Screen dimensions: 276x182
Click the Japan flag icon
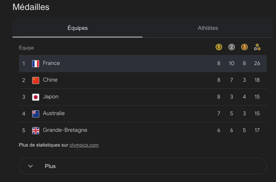pos(36,97)
